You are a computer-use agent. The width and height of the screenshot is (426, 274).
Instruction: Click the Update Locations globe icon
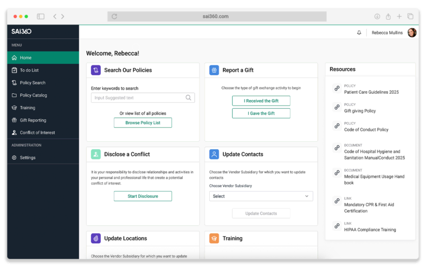pos(96,238)
